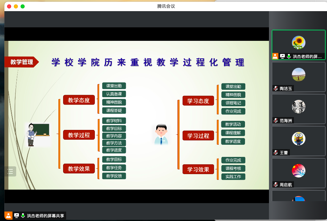The width and height of the screenshot is (327, 221).
Task: Click the 周启航 name label
Action: coord(286,185)
